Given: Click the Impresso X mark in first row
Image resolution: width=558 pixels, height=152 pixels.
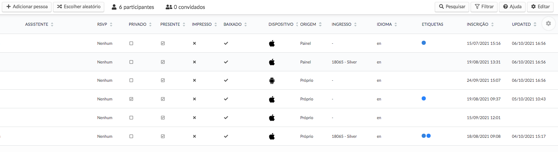Looking at the screenshot, I should [194, 43].
